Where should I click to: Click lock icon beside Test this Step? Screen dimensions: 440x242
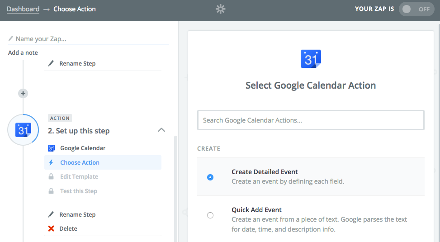coord(51,191)
